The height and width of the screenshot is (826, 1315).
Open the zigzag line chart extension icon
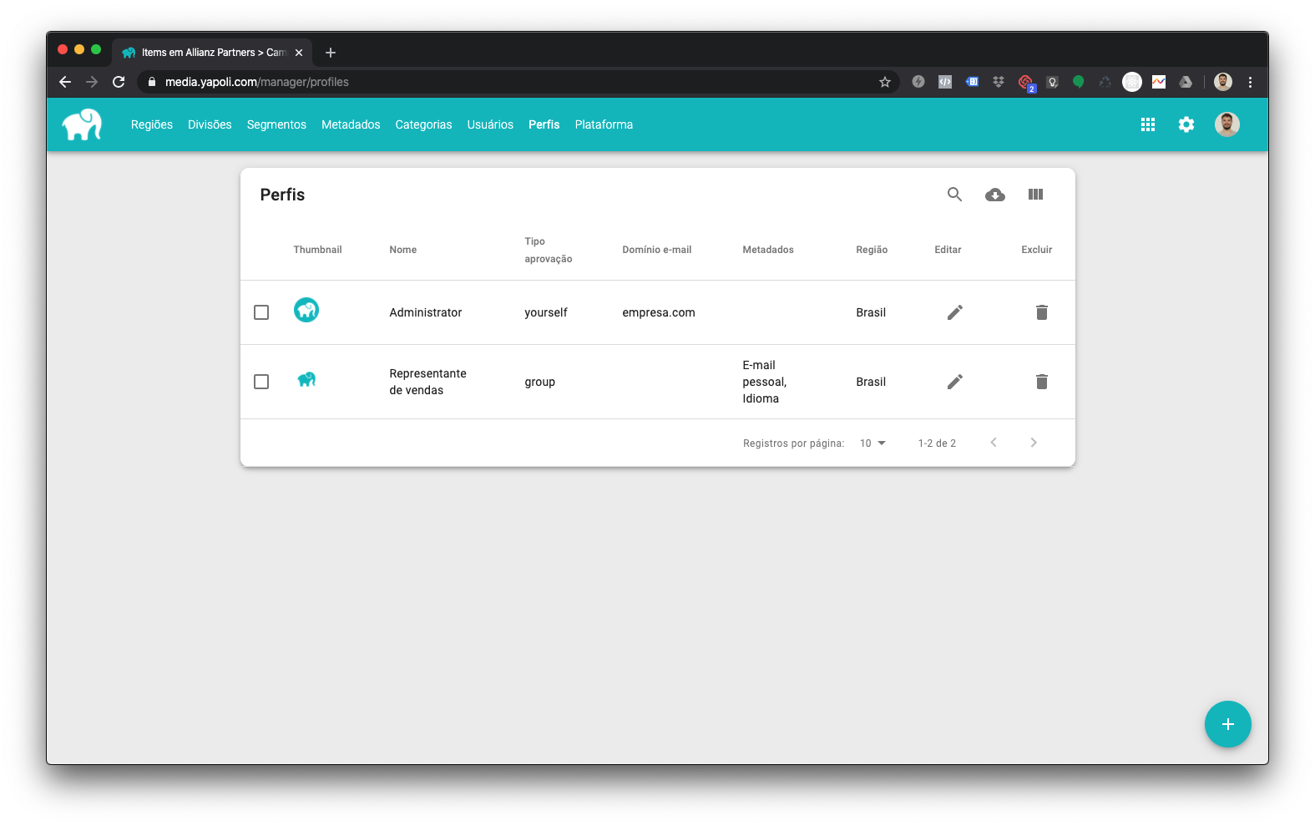coord(1159,82)
